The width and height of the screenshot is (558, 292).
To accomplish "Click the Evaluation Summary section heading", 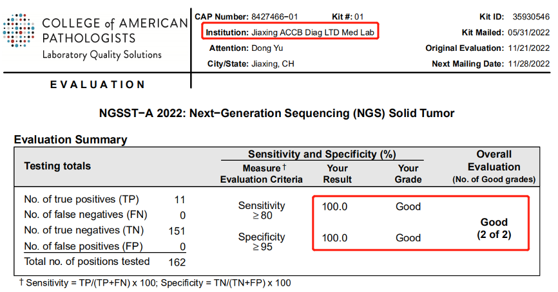I will (70, 140).
